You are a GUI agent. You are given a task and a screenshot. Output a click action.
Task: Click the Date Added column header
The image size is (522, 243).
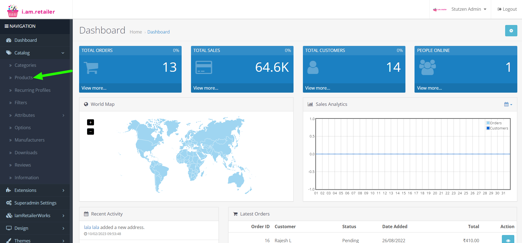395,227
